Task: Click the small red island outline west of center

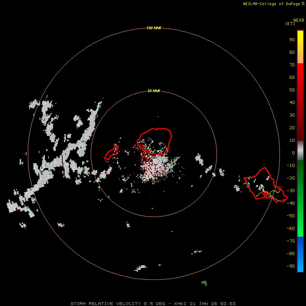Action: coord(112,153)
